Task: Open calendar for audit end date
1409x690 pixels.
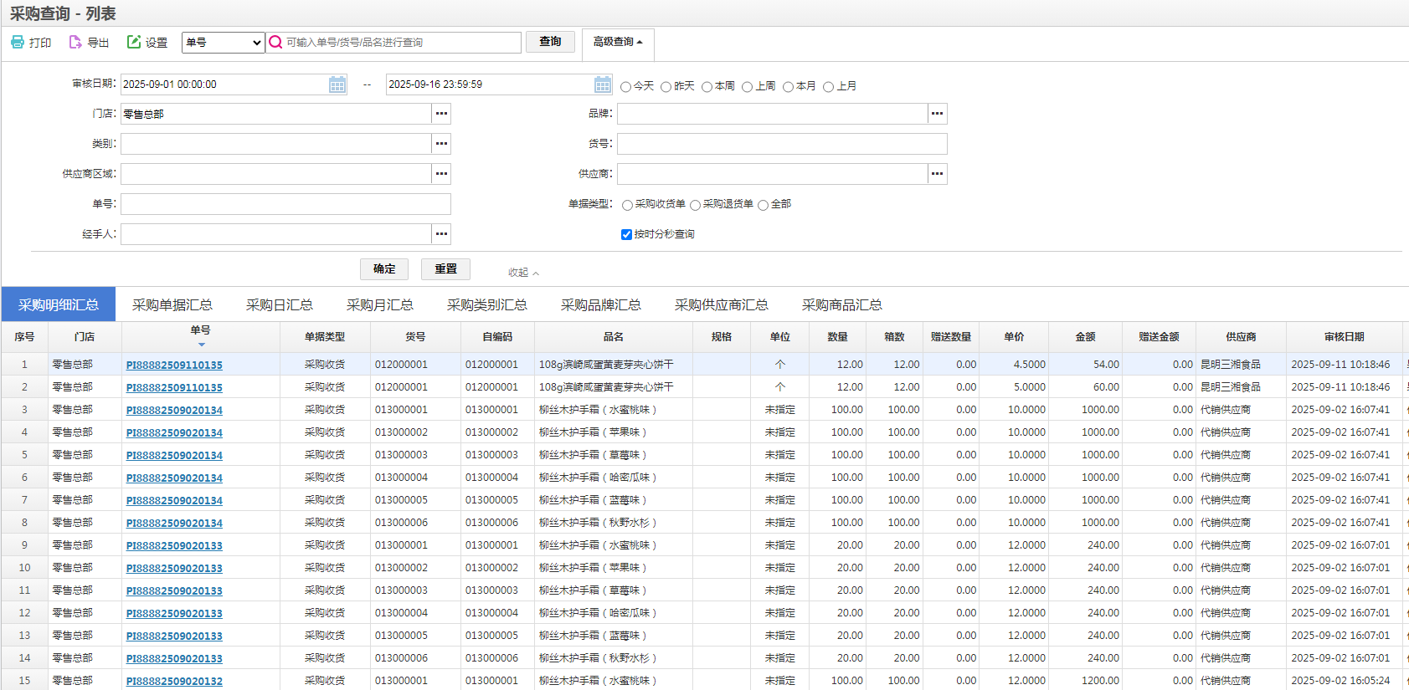Action: [x=603, y=84]
